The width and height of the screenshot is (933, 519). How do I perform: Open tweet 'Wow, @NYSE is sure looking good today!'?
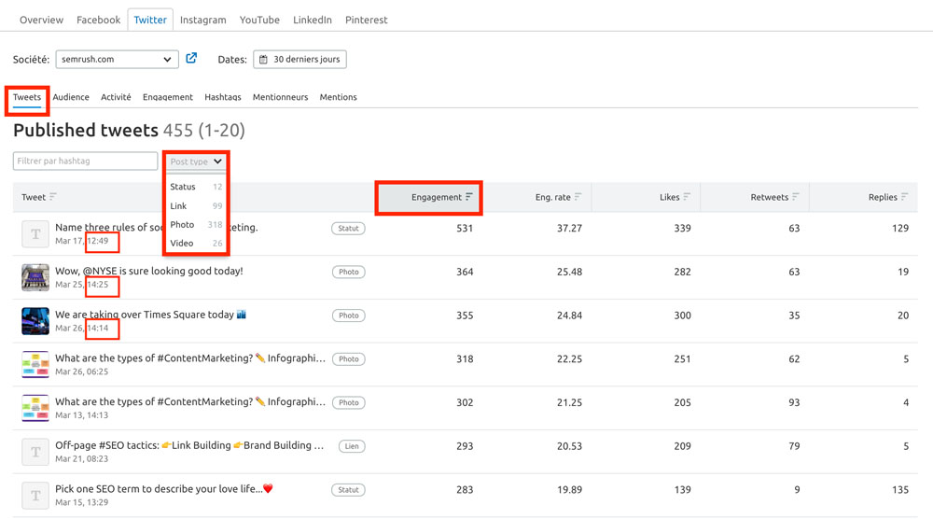(148, 271)
